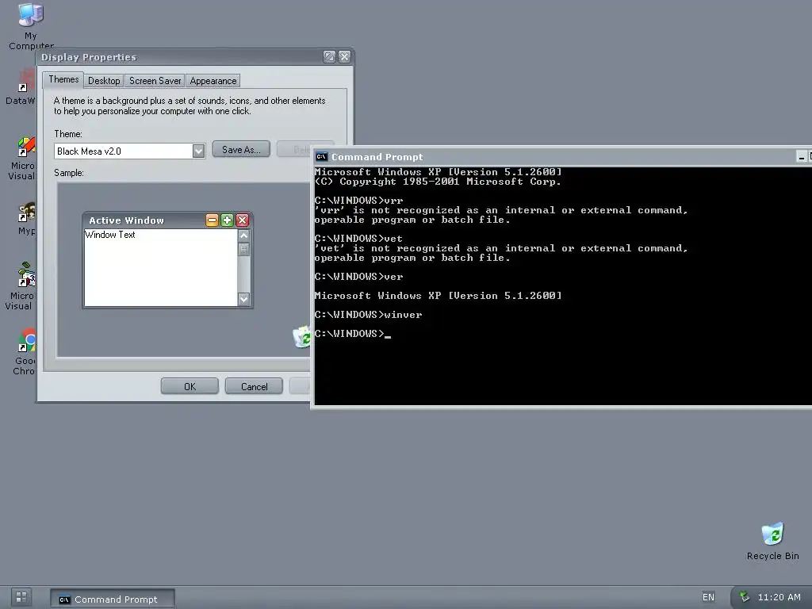Image resolution: width=812 pixels, height=609 pixels.
Task: Click the 'Active Window' sample title text
Action: pos(126,220)
